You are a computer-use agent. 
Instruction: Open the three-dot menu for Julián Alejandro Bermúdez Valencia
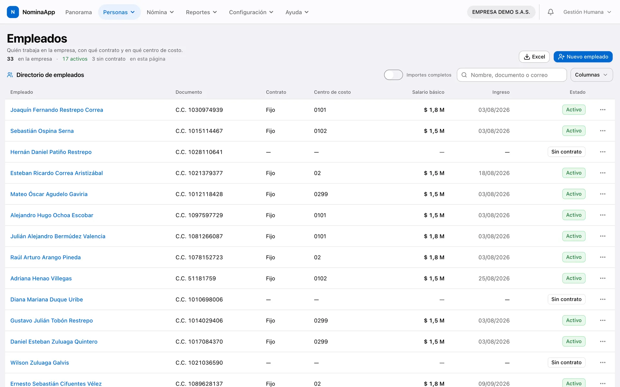[603, 236]
